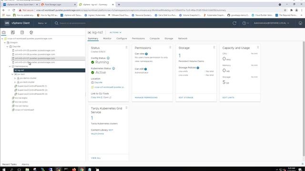Open the Windows Start menu
This screenshot has height=171, width=305.
point(4,169)
